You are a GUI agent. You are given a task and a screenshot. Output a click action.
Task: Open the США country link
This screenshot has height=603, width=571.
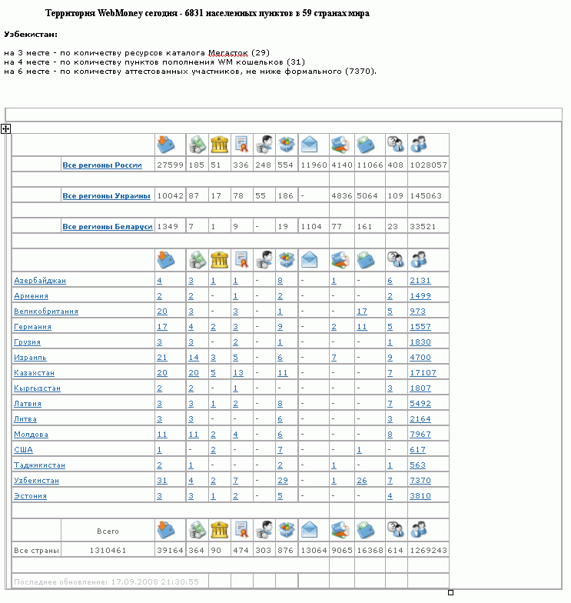pos(23,449)
